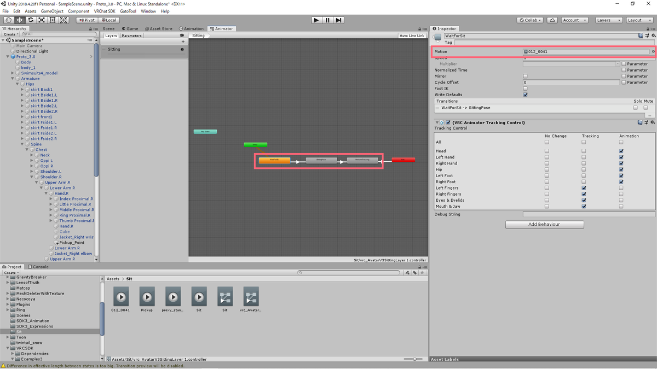Toggle the Local button

tap(108, 20)
